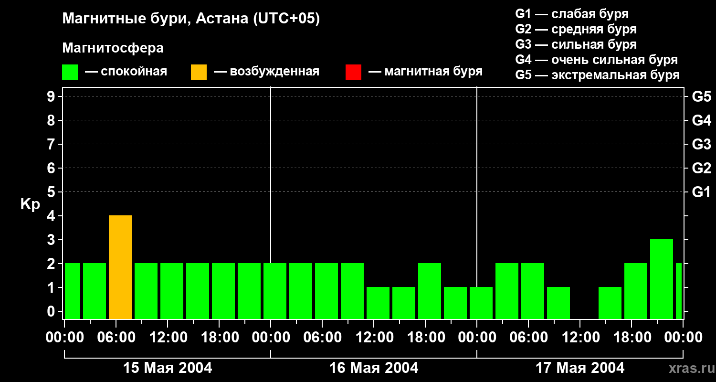716x382 pixels.
Task: Click the 'Kp' axis label
Action: 30,205
